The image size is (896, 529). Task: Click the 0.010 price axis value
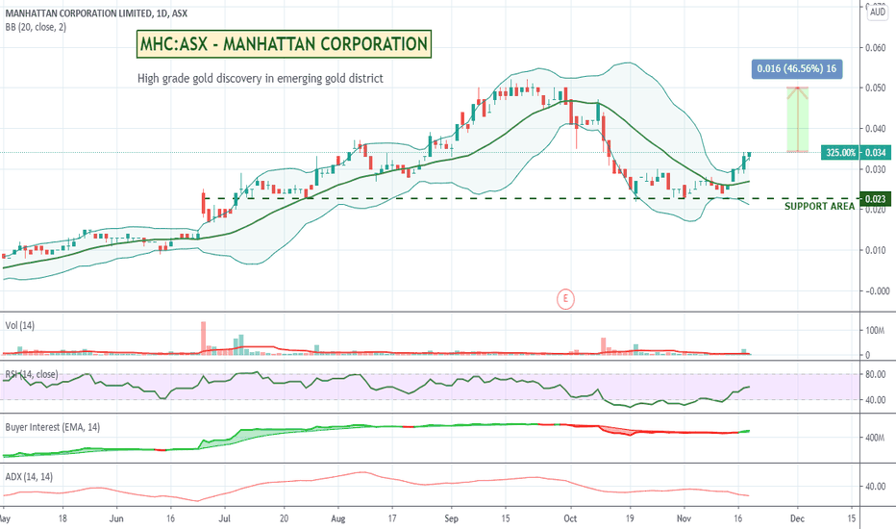click(x=876, y=250)
